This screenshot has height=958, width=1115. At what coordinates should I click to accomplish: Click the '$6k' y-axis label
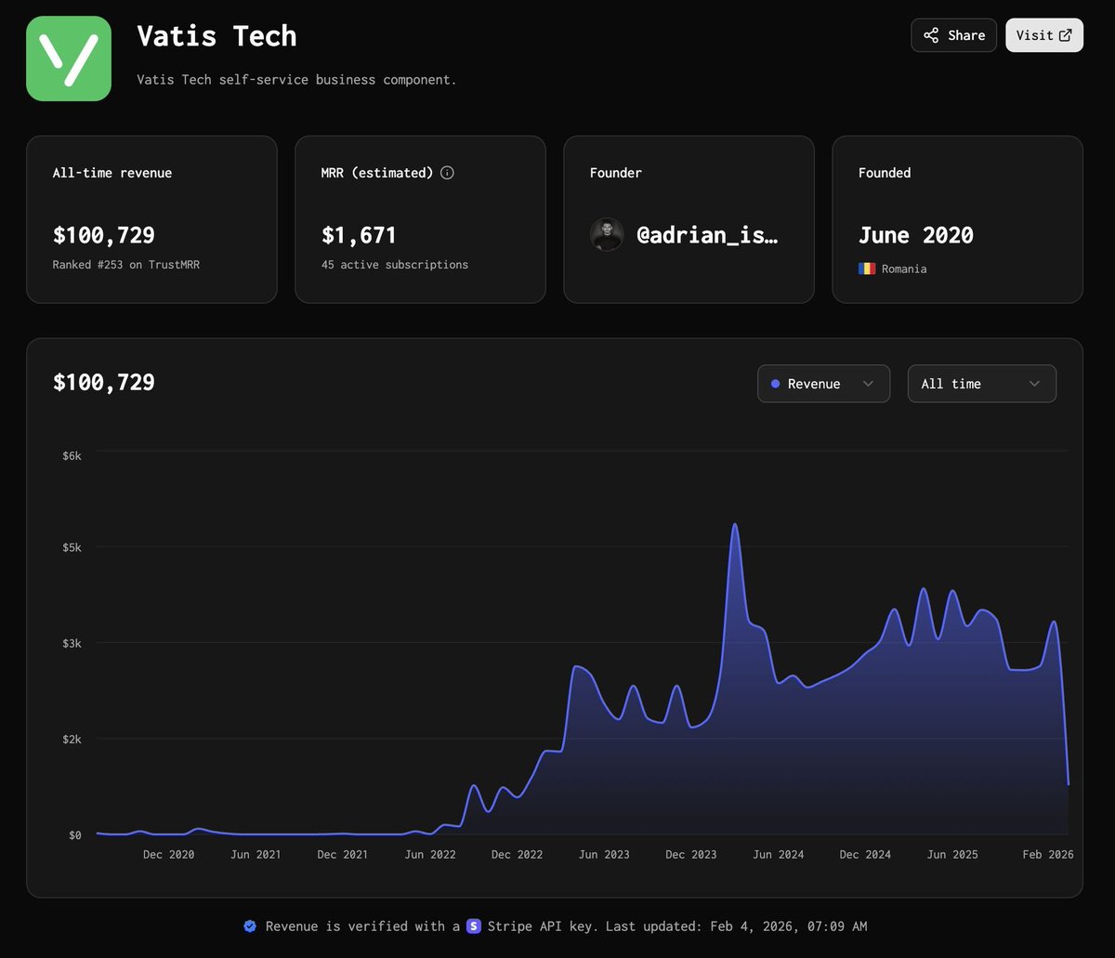coord(72,456)
